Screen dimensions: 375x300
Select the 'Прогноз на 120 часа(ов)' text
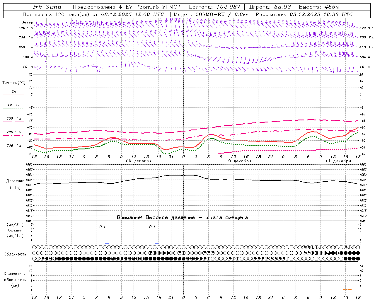[56, 14]
